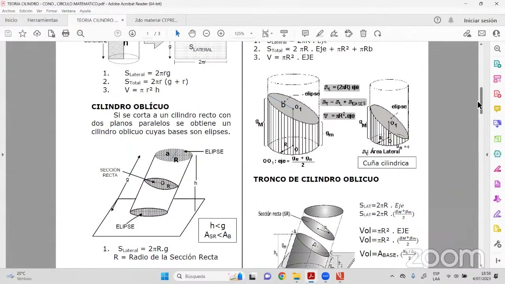The width and height of the screenshot is (505, 284).
Task: Open the sign document pen tool
Action: pos(334,34)
